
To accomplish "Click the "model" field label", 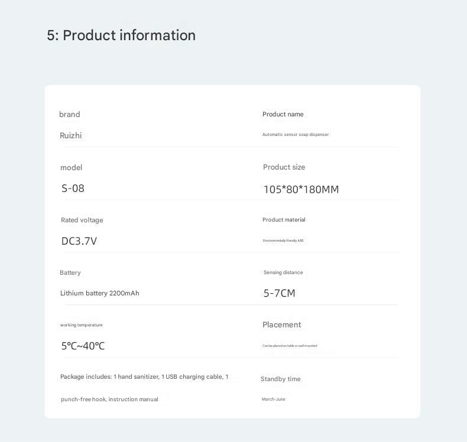I will tap(71, 168).
